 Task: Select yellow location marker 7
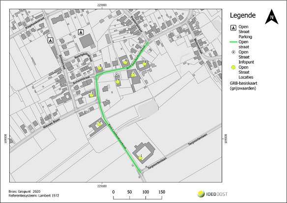[133, 75]
